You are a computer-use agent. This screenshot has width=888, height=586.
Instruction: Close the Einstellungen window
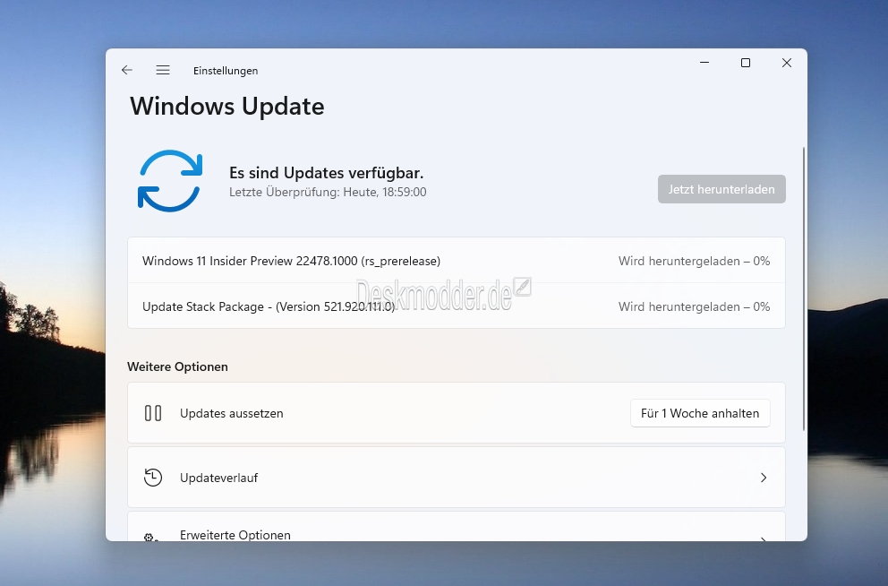pyautogui.click(x=787, y=63)
